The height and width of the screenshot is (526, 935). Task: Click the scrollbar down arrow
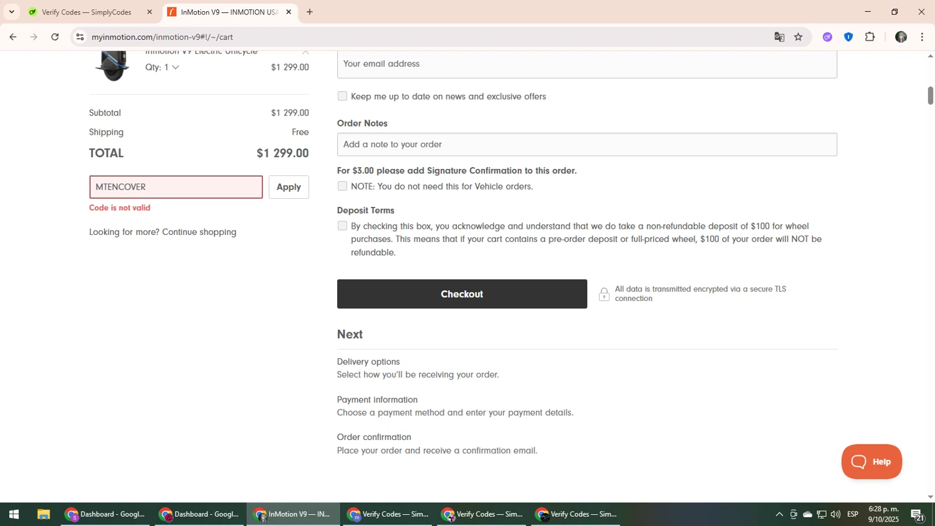pos(930,497)
